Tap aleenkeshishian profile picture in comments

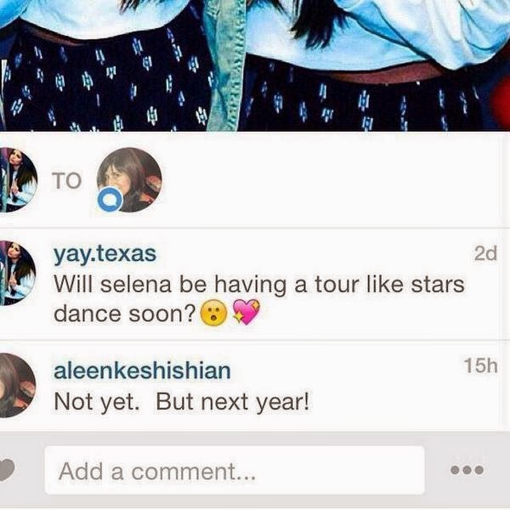(17, 385)
